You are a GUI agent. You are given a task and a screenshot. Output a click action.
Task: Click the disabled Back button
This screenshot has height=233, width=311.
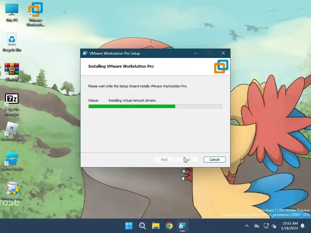[164, 160]
